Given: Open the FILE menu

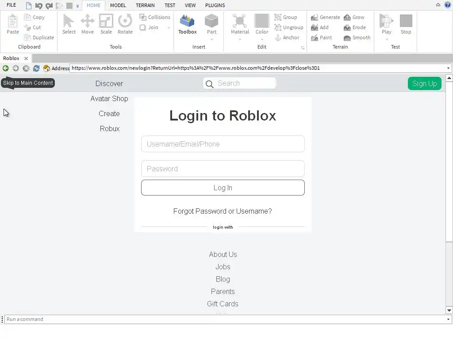Looking at the screenshot, I should pos(11,5).
